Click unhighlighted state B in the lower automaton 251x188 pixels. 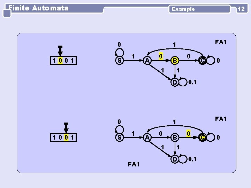(x=175, y=138)
